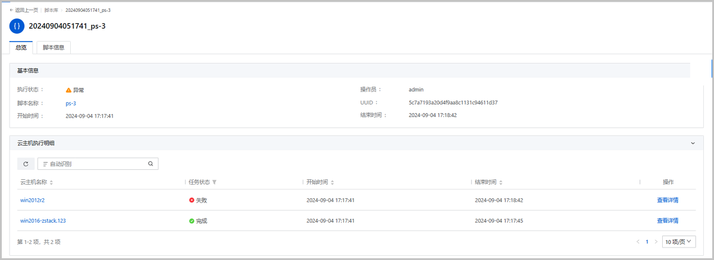Collapse the cloud host execution details panel

(692, 143)
